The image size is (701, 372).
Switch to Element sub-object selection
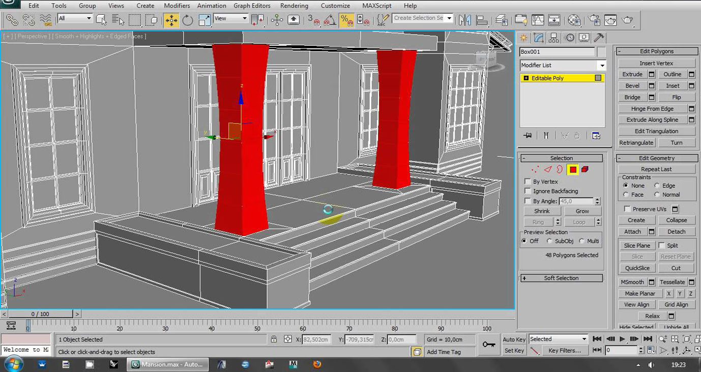[x=585, y=169]
